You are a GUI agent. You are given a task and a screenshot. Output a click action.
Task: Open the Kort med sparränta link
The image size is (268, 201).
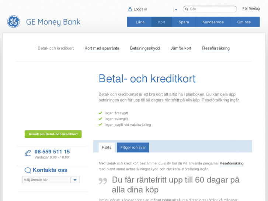click(102, 48)
